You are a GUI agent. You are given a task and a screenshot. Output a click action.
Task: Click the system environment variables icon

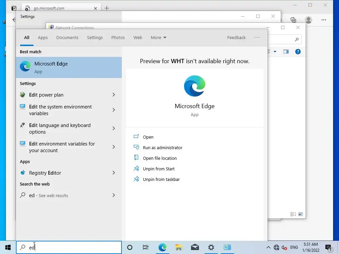tap(23, 107)
